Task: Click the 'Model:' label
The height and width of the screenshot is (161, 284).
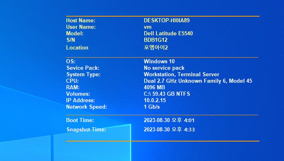Action: [x=75, y=34]
